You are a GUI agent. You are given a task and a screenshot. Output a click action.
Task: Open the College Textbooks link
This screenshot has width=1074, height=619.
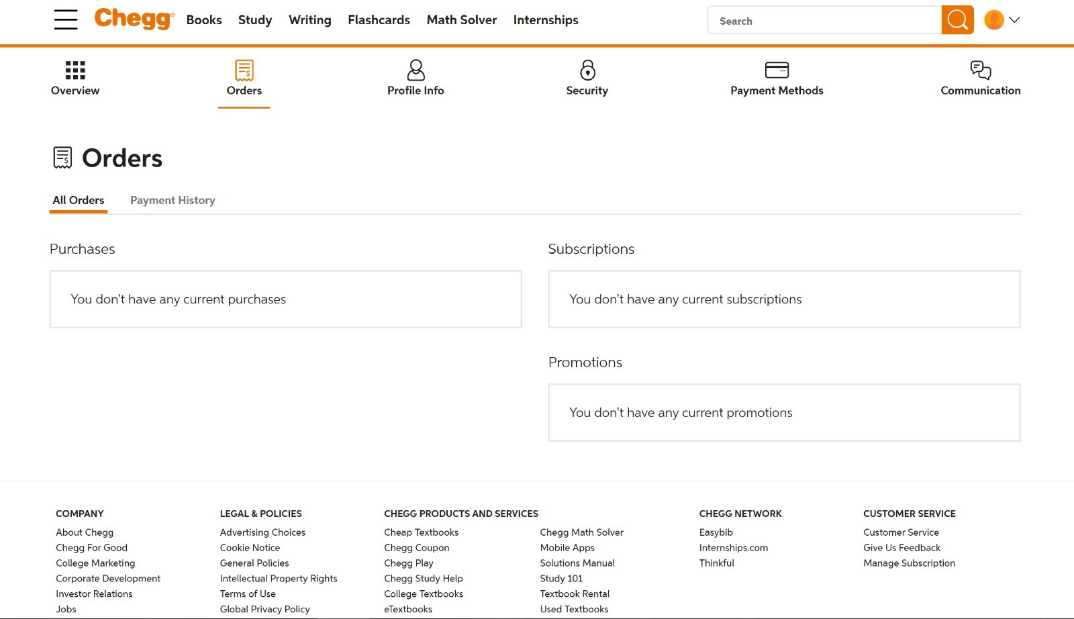[x=424, y=594]
